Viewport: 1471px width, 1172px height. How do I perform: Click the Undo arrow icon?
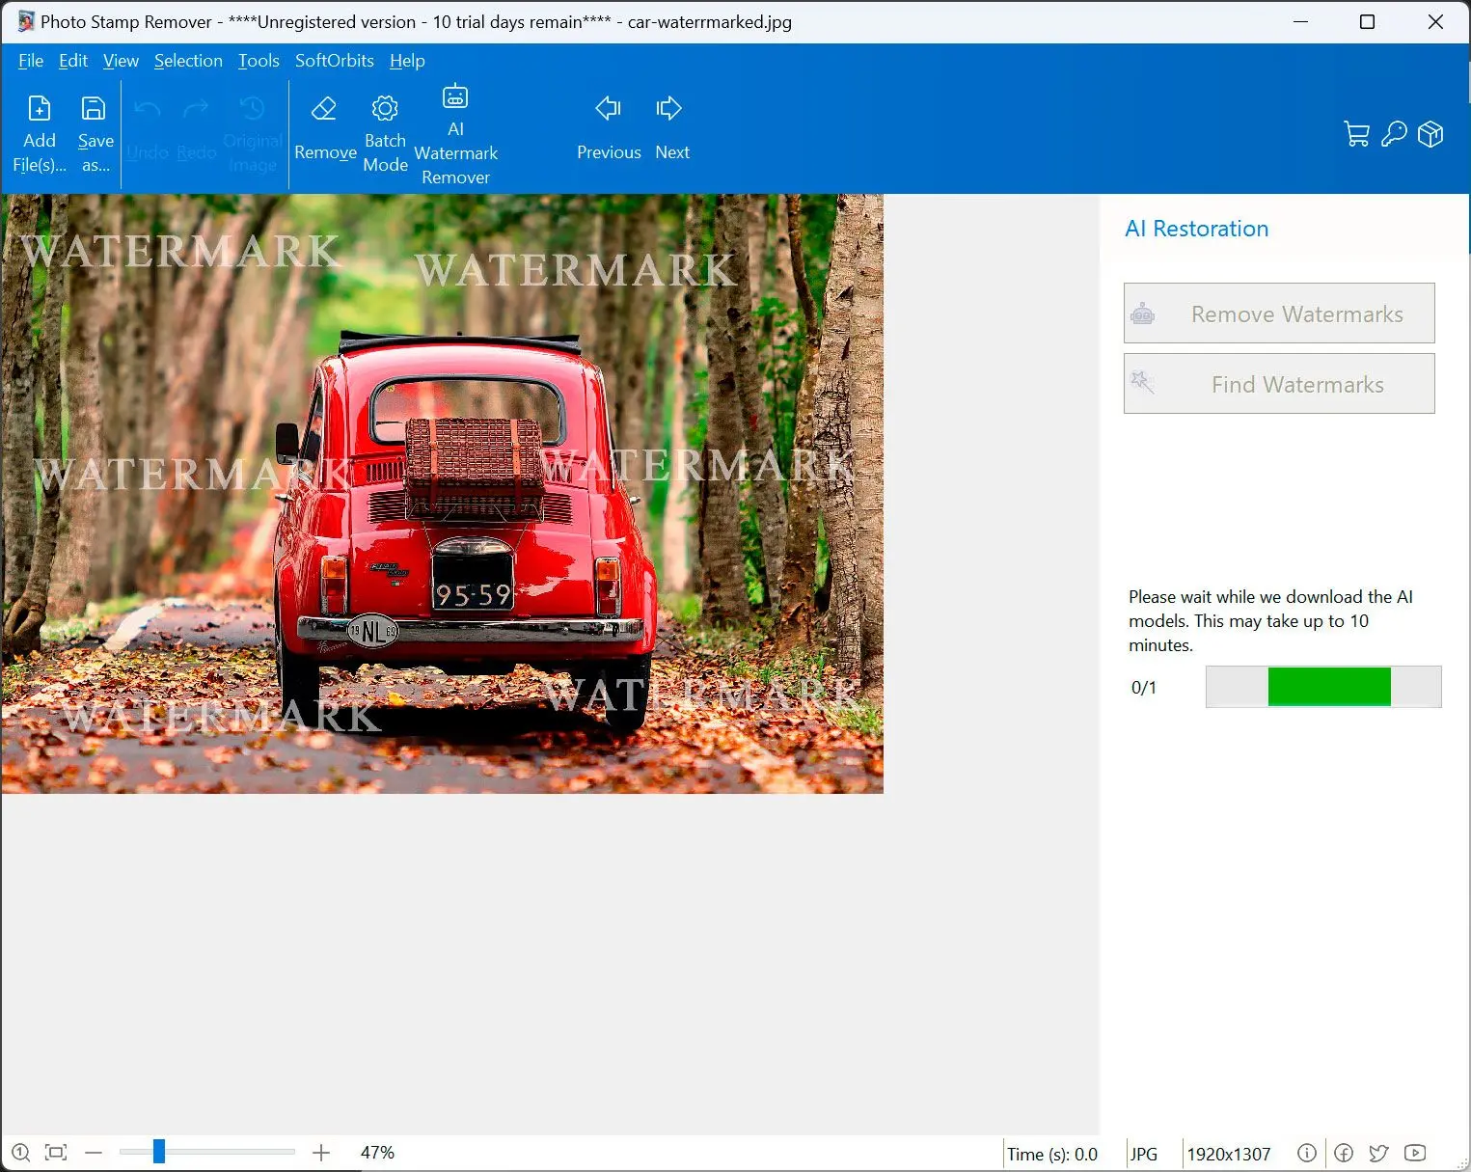(x=148, y=108)
